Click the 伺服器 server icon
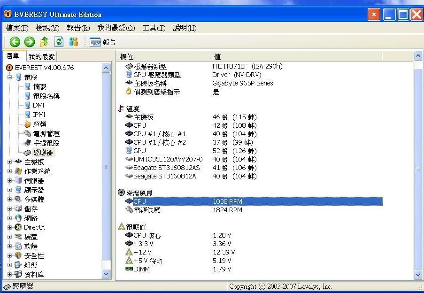This screenshot has width=424, height=293. coord(18,181)
